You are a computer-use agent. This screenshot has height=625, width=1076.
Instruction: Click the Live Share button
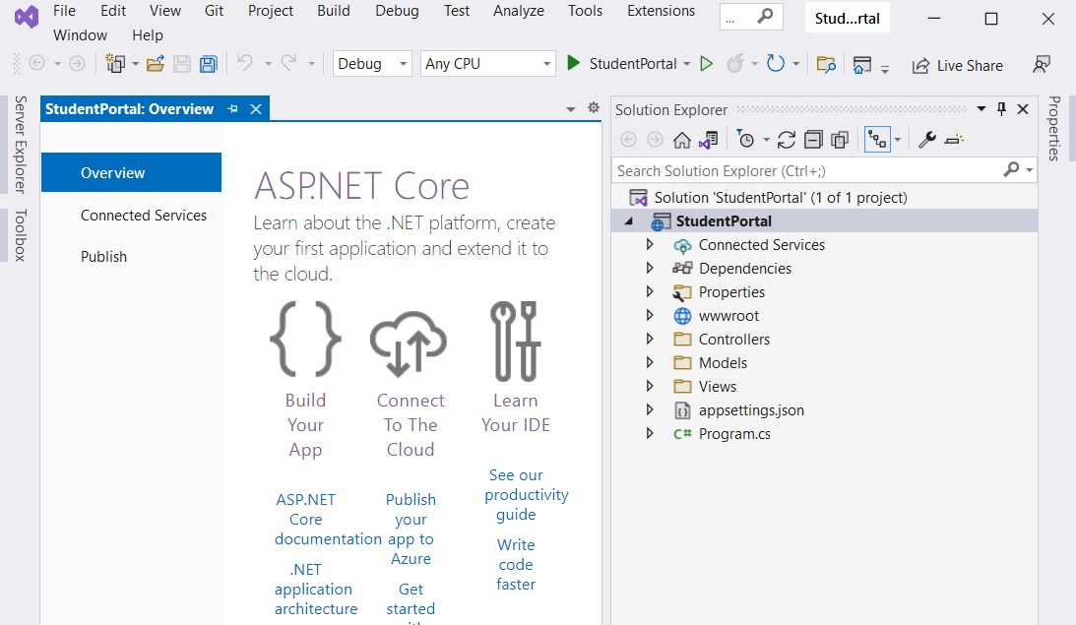pyautogui.click(x=957, y=65)
